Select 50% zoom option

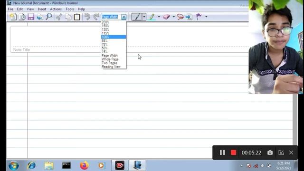pyautogui.click(x=114, y=48)
